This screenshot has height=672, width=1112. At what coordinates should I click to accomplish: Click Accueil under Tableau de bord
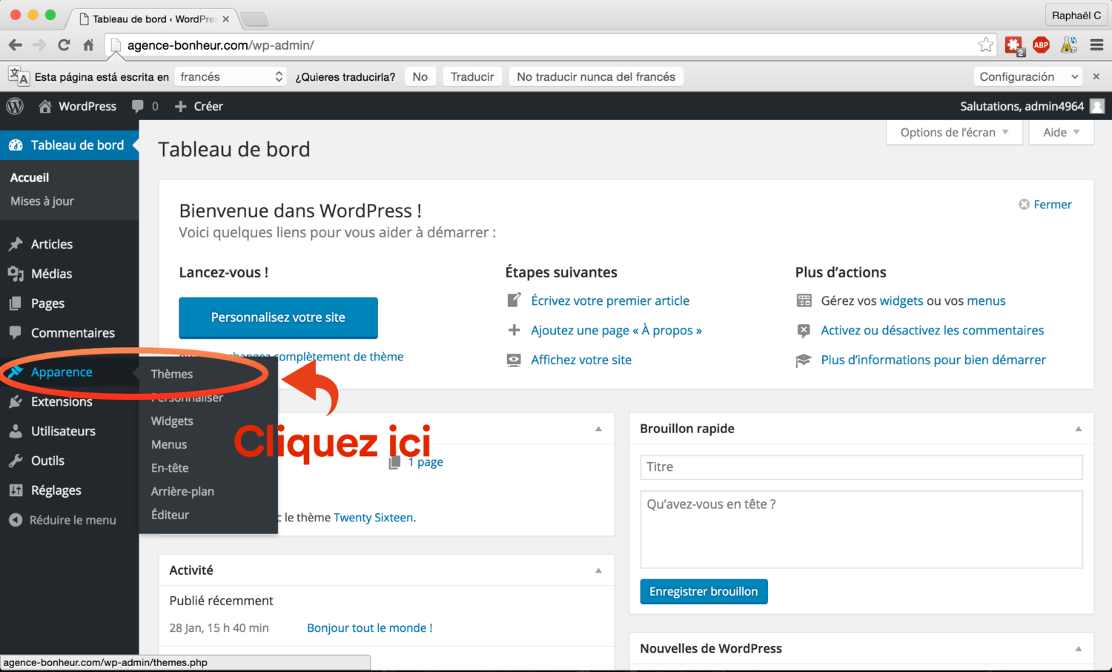coord(30,177)
